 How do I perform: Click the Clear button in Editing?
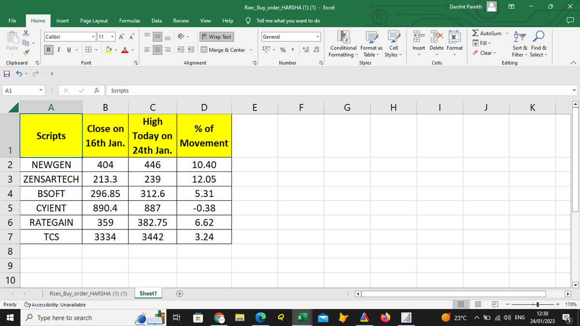tap(485, 53)
